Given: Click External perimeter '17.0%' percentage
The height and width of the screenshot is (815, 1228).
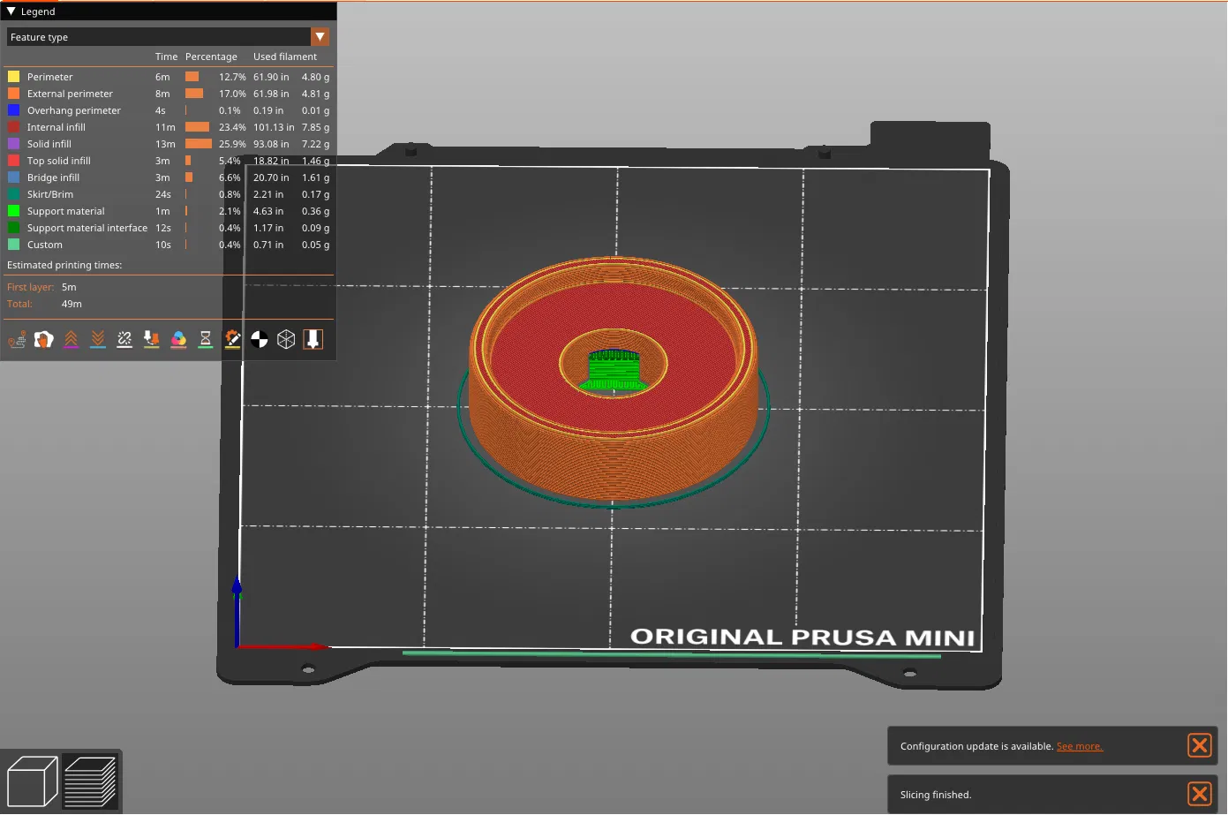Looking at the screenshot, I should coord(232,94).
